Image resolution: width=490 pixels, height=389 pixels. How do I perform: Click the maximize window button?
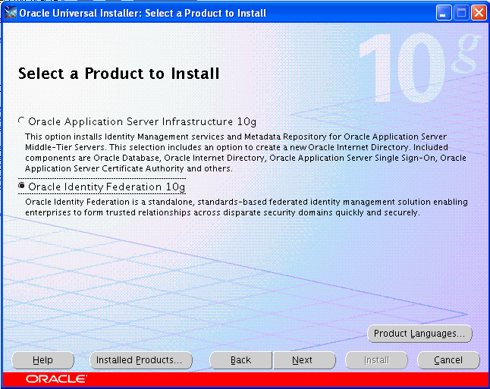pos(461,13)
